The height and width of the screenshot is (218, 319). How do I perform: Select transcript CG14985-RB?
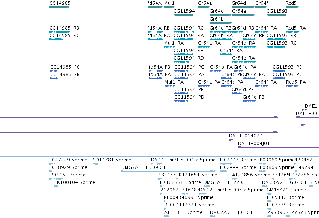60,32
